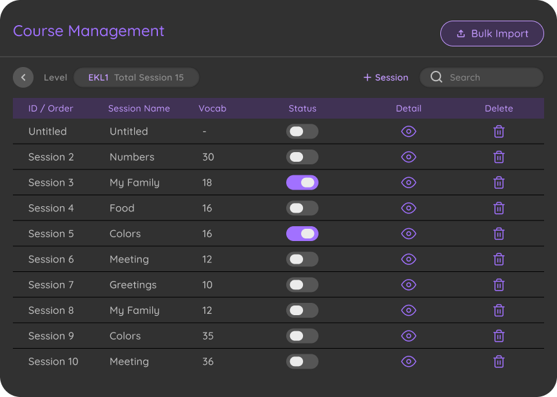The height and width of the screenshot is (397, 557).
Task: Open detail eye icon for Session 3
Action: [x=409, y=182]
